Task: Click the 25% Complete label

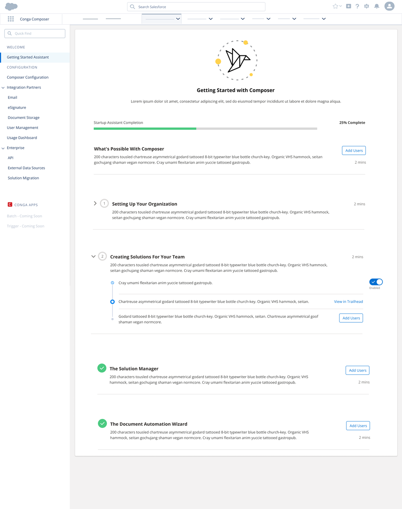Action: (x=352, y=122)
